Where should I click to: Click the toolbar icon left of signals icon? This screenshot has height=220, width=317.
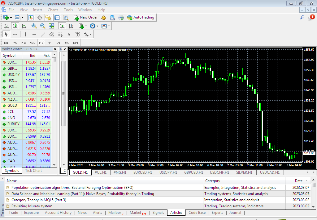[112, 18]
